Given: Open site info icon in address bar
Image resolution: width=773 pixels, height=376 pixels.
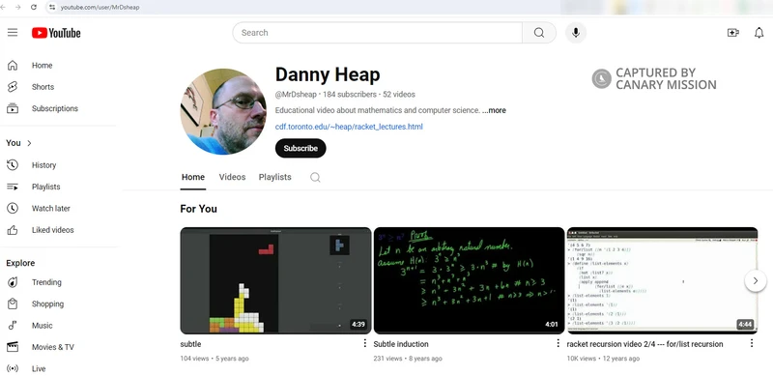Looking at the screenshot, I should [x=52, y=8].
